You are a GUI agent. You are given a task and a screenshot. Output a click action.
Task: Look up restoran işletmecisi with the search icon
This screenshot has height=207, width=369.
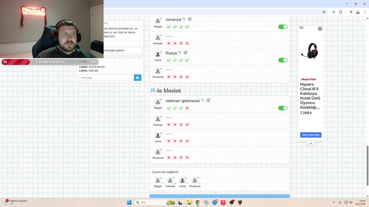click(202, 100)
